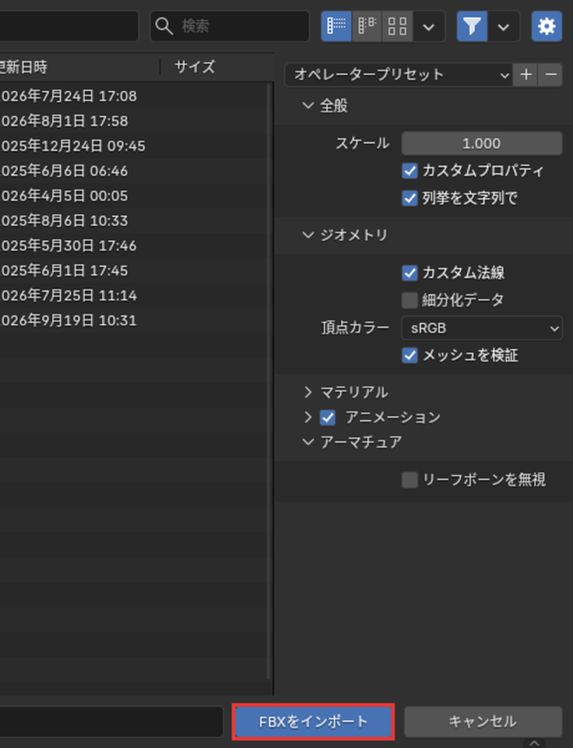Switch to vertical list display mode
573x748 pixels.
(x=336, y=26)
